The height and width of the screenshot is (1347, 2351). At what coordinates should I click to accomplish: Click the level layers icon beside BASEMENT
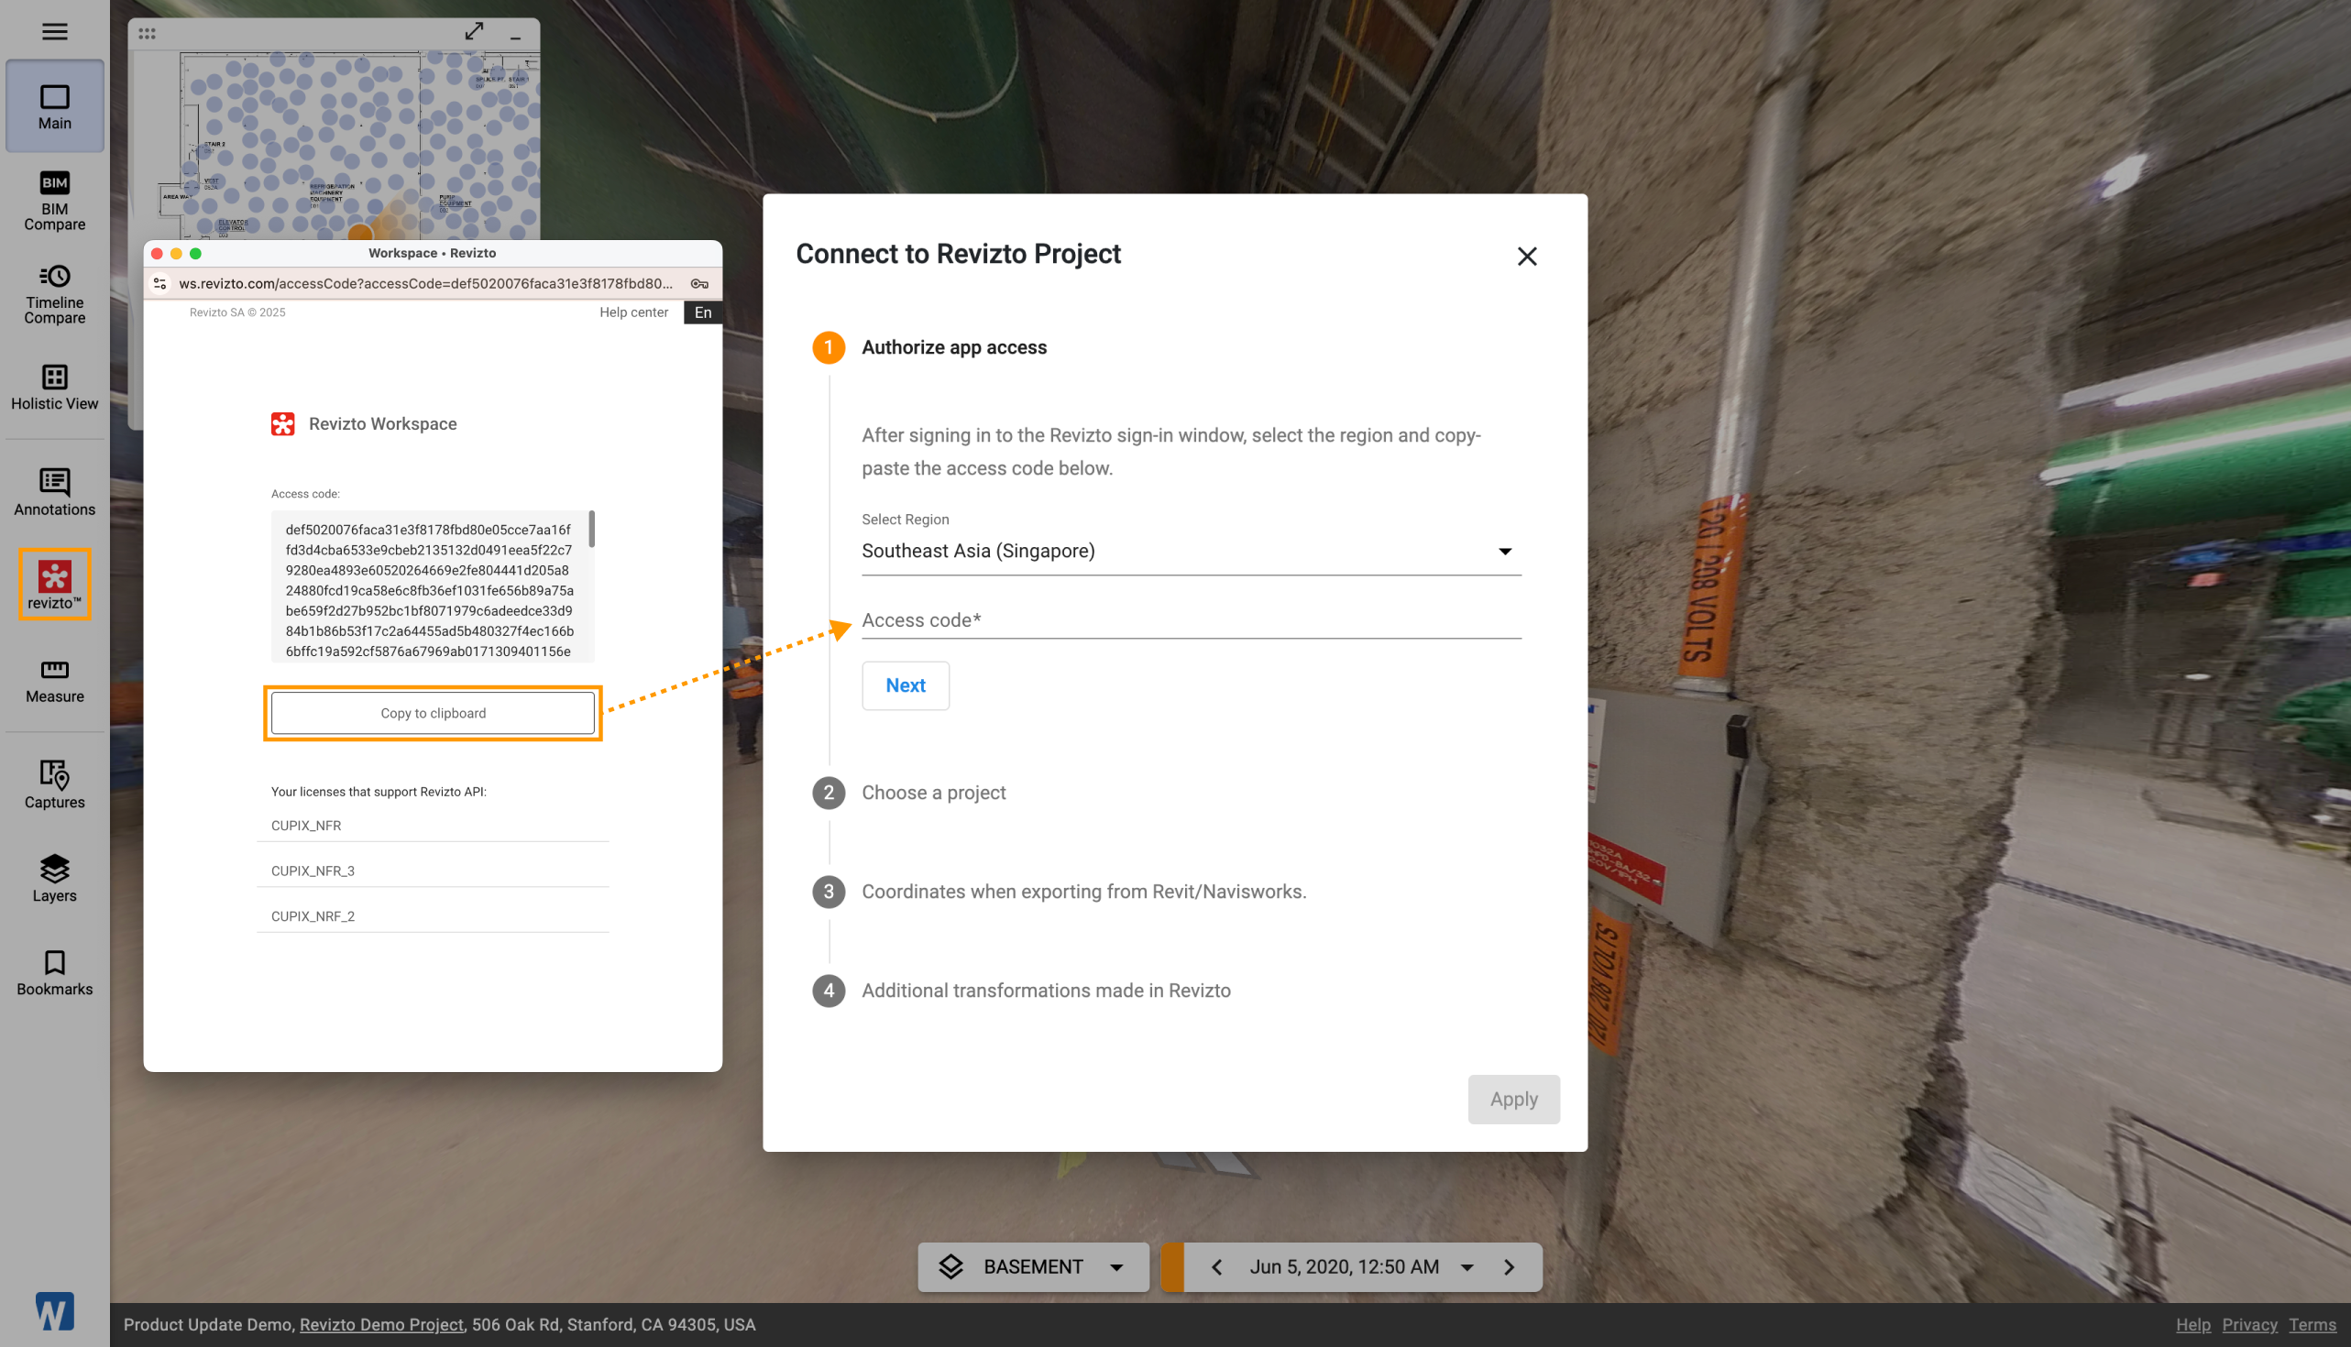coord(951,1266)
